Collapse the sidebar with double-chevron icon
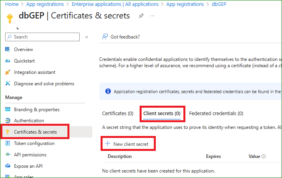 tap(87, 37)
